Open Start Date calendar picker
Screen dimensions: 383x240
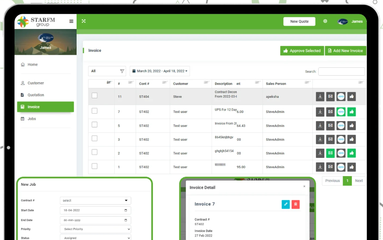[126, 210]
